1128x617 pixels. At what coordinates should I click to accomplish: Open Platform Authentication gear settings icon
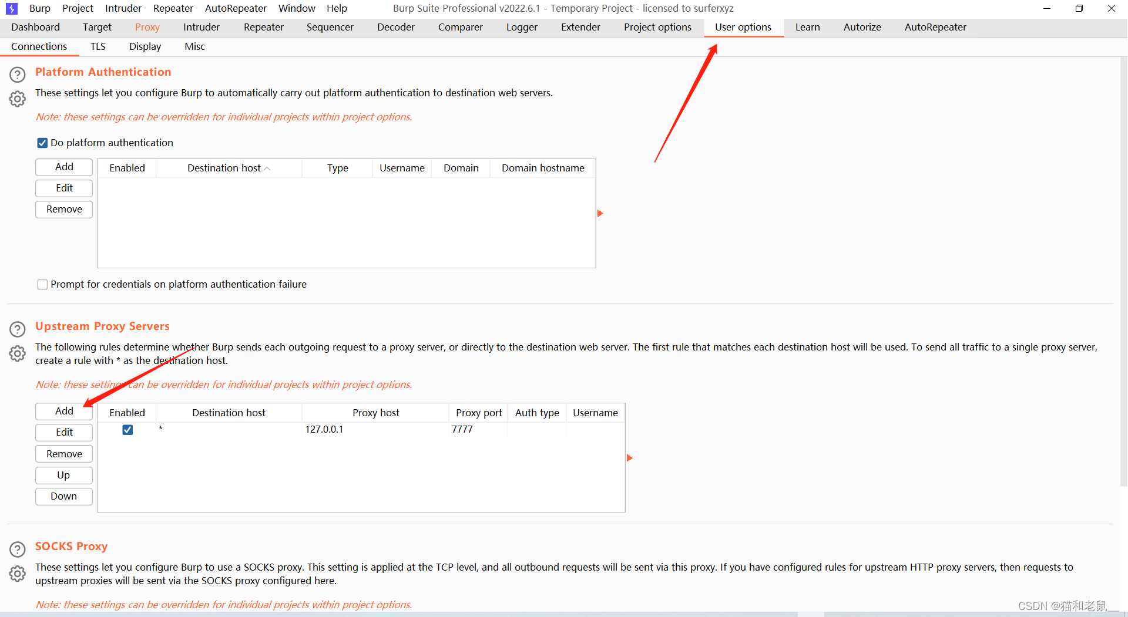18,99
